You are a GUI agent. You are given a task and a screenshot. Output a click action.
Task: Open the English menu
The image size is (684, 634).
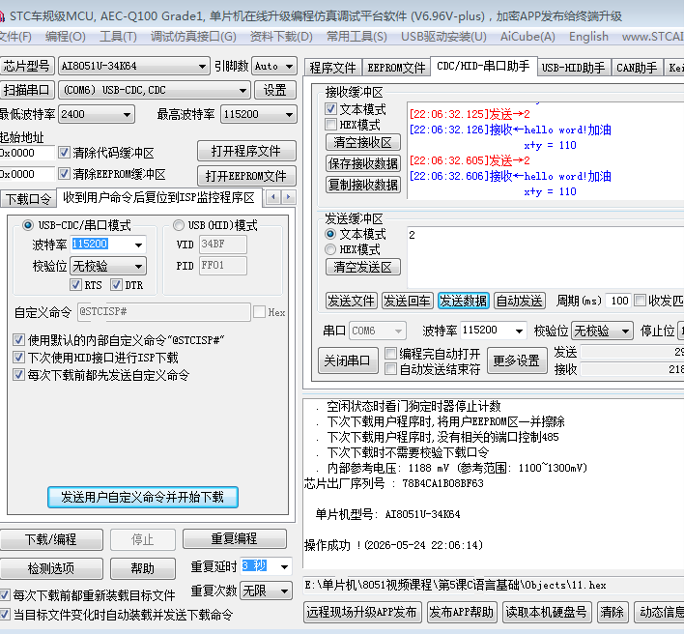click(588, 36)
